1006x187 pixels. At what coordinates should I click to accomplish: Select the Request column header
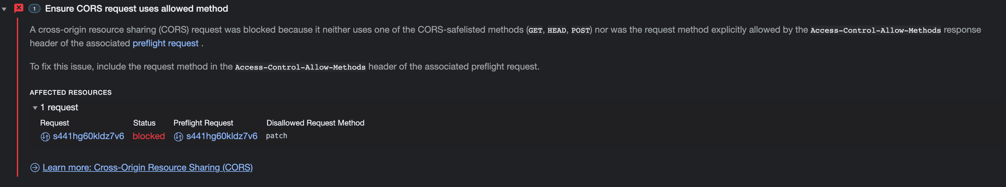(x=55, y=123)
